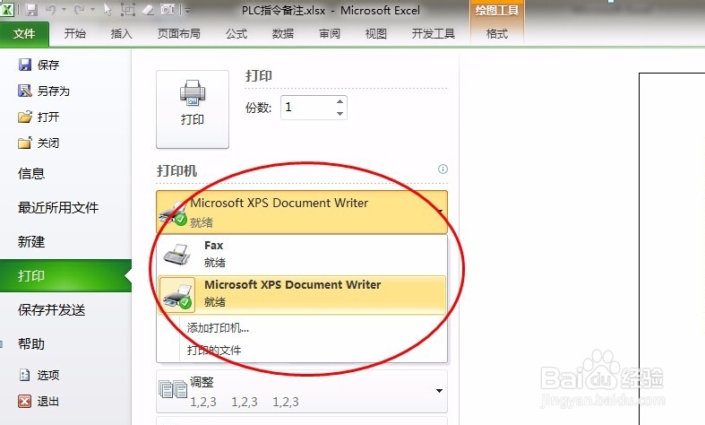Collapse the selected printer dropdown
705x425 pixels.
tap(302, 212)
